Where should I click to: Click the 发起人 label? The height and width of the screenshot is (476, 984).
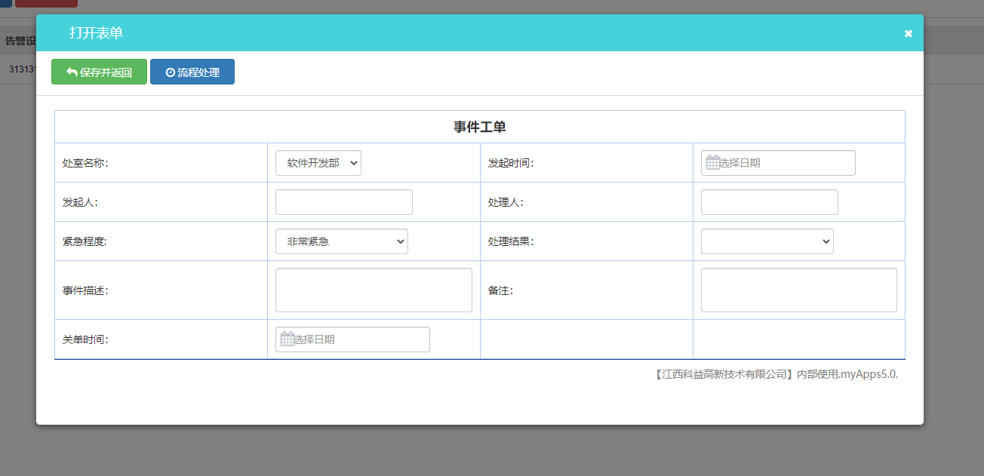(x=80, y=202)
